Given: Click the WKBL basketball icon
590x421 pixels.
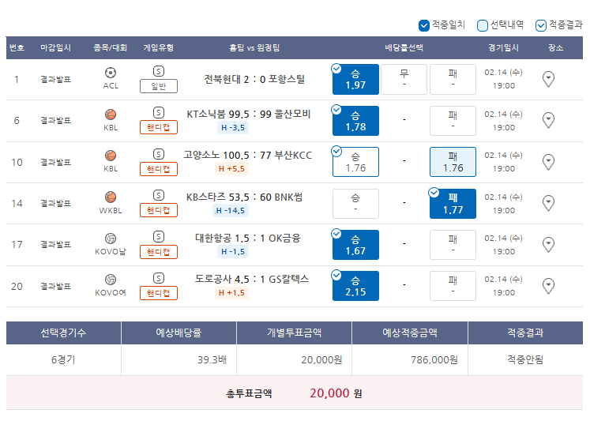Looking at the screenshot, I should point(111,197).
